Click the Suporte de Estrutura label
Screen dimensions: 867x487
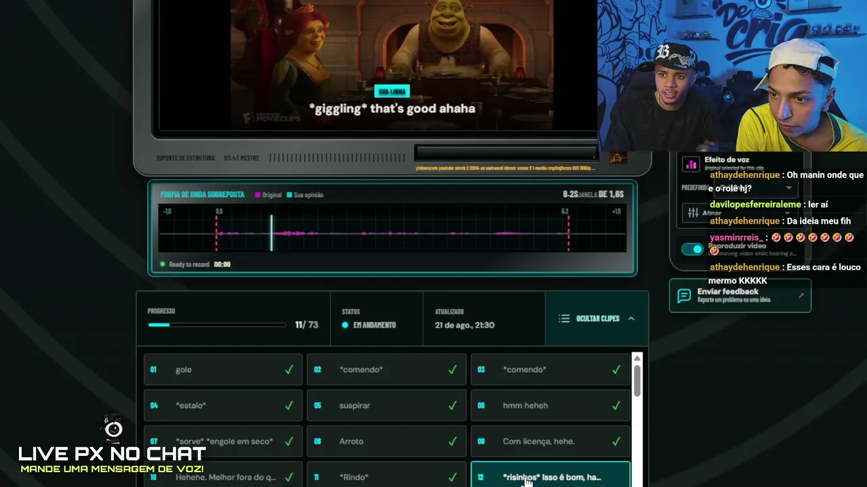click(186, 158)
